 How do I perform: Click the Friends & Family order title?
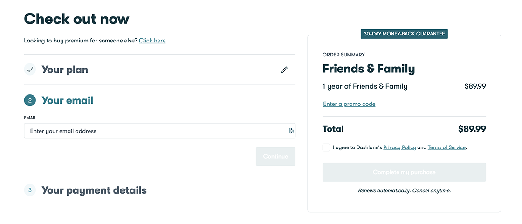coord(369,69)
